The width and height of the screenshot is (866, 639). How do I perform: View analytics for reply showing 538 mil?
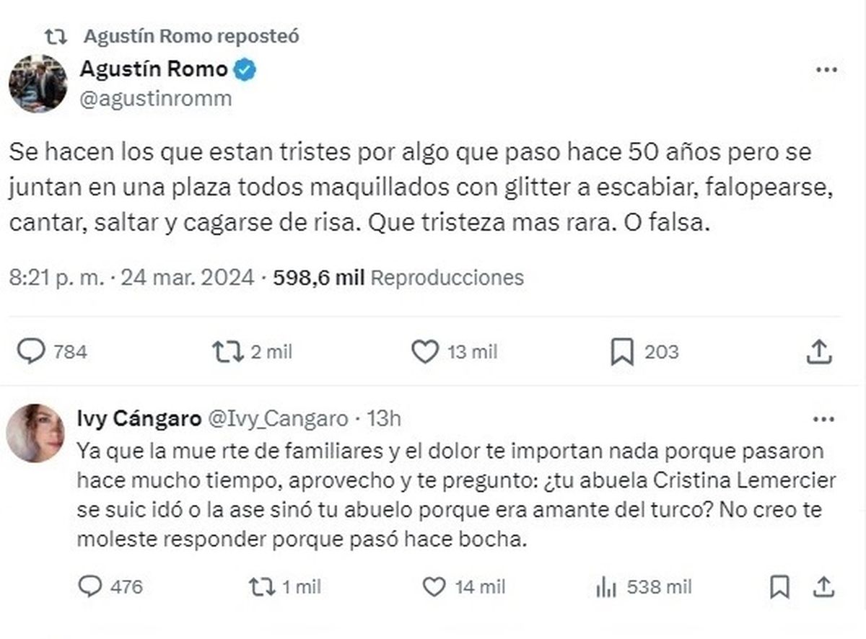click(x=605, y=588)
